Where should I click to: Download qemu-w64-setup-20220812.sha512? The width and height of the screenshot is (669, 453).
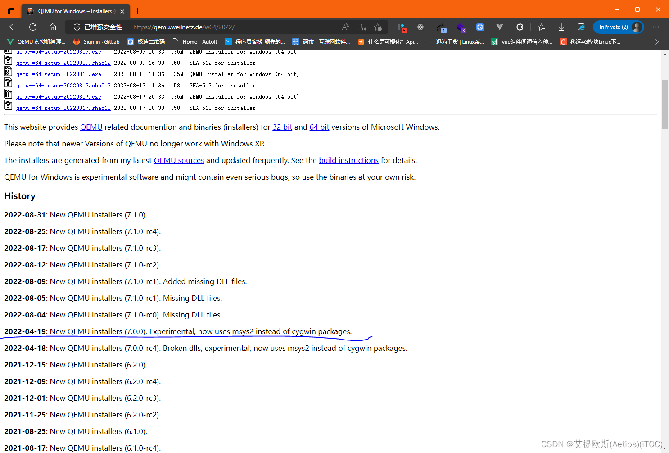tap(63, 86)
